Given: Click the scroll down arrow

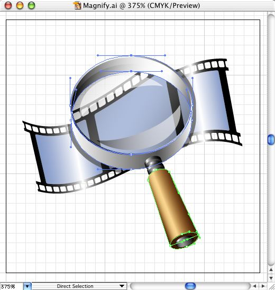Looking at the screenshot, I should (x=271, y=278).
